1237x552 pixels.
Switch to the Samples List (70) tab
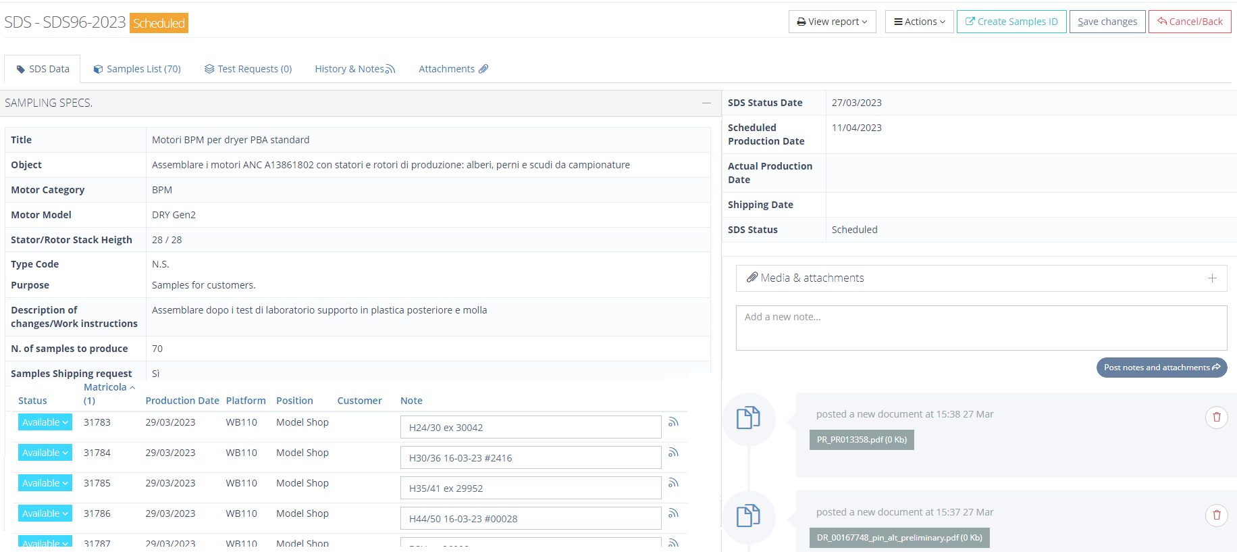137,69
